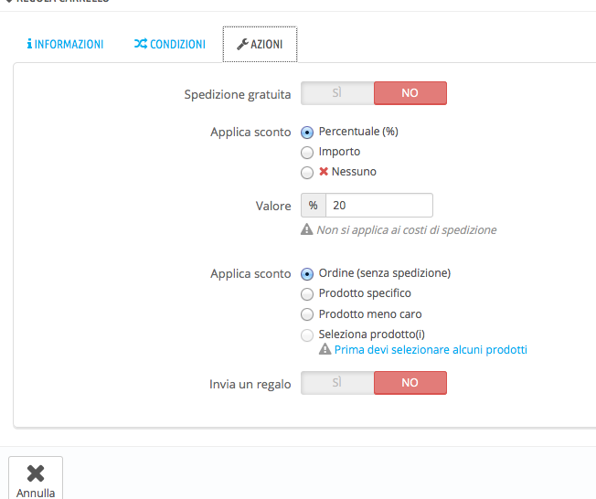The image size is (596, 499).
Task: Choose the Percentuale (%) radio button
Action: pos(307,133)
